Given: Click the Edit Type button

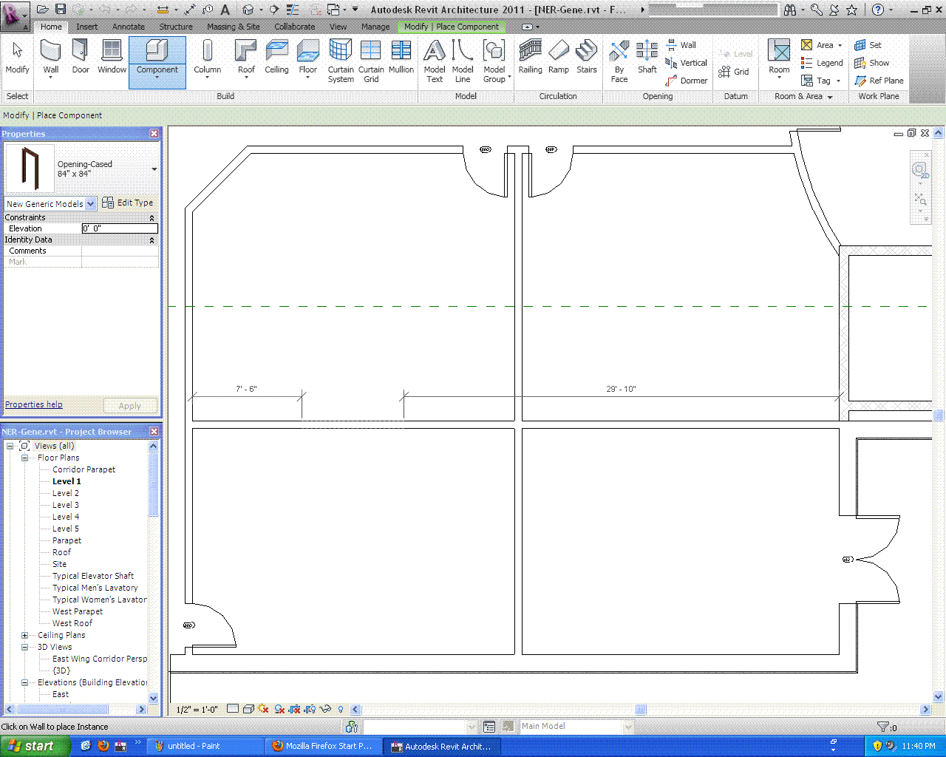Looking at the screenshot, I should 127,203.
